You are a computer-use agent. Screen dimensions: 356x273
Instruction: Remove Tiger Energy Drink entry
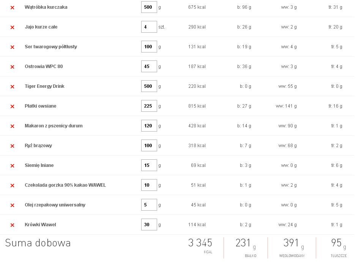(13, 87)
